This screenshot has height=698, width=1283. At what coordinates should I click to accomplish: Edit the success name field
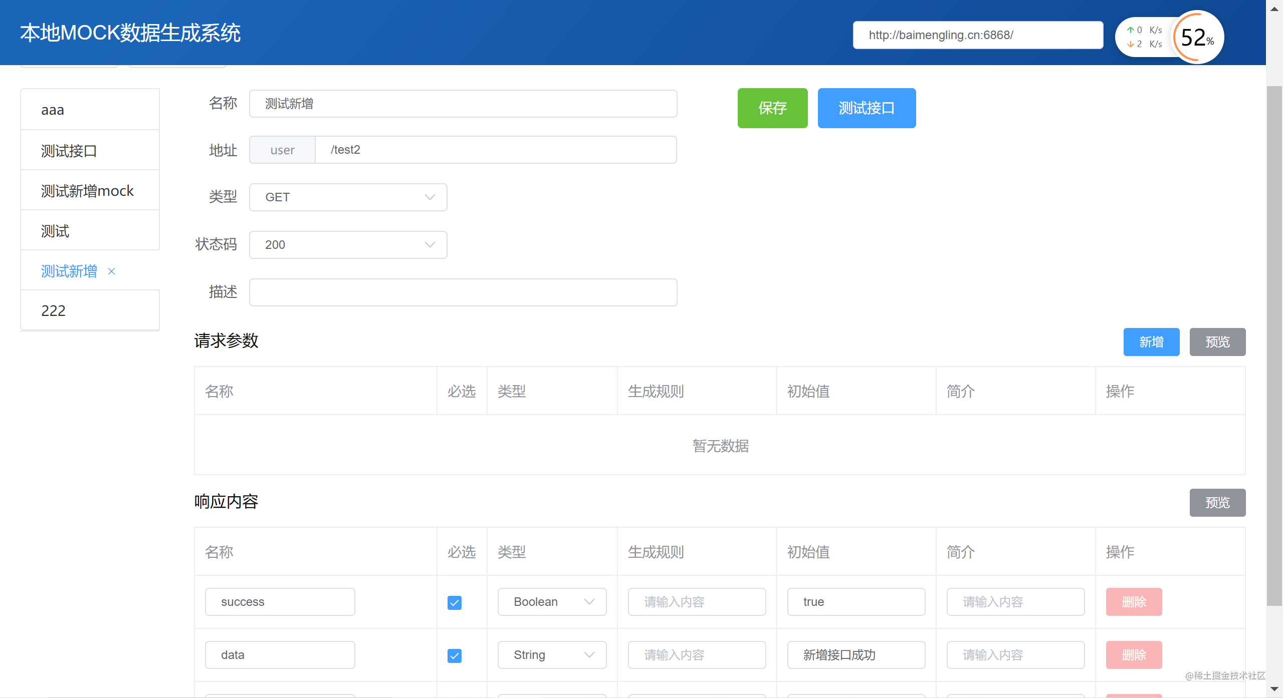pos(280,602)
